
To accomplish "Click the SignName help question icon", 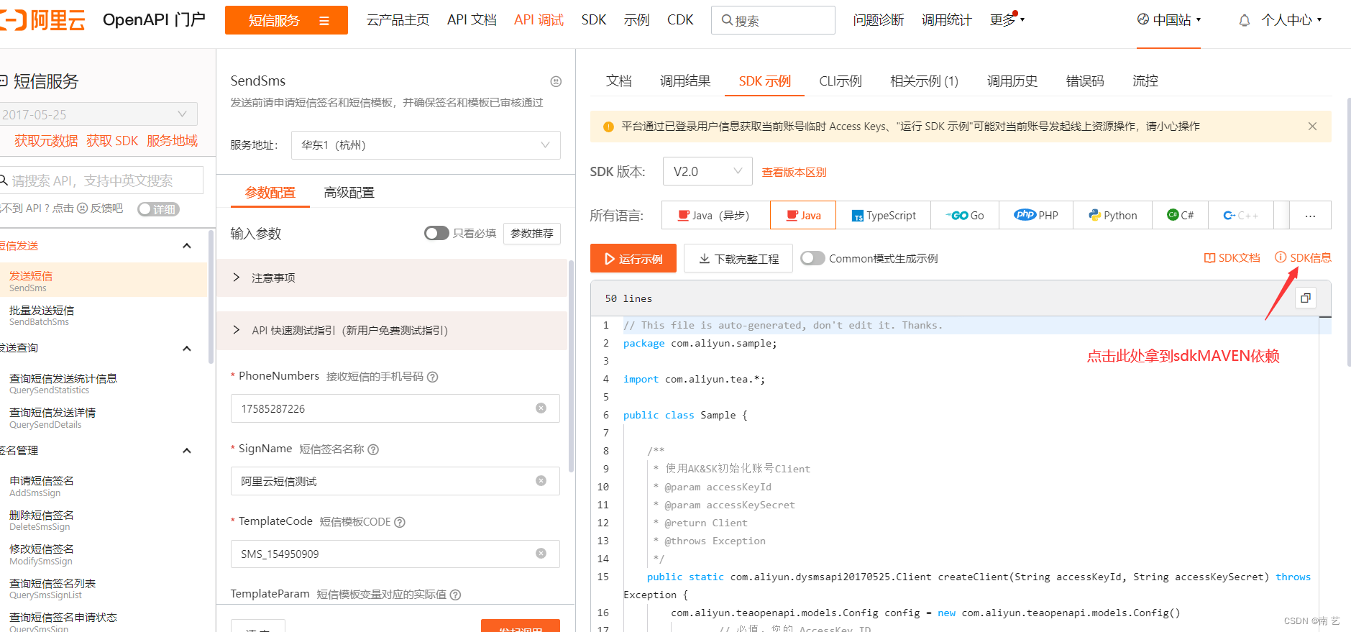I will tap(373, 449).
